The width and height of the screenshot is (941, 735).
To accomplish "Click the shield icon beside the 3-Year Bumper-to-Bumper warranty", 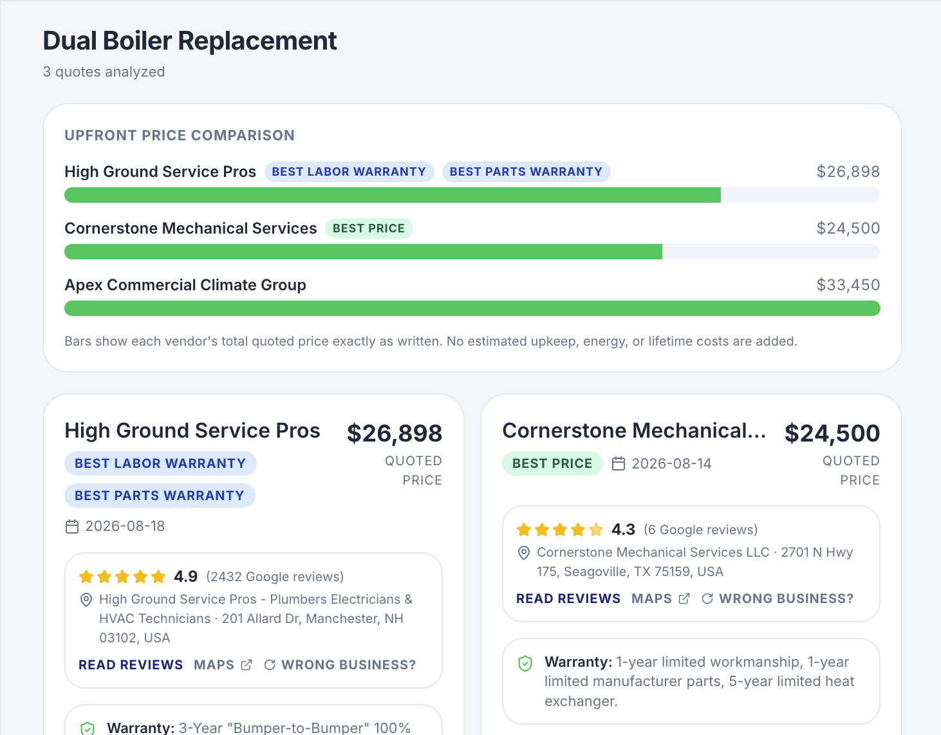I will [88, 728].
